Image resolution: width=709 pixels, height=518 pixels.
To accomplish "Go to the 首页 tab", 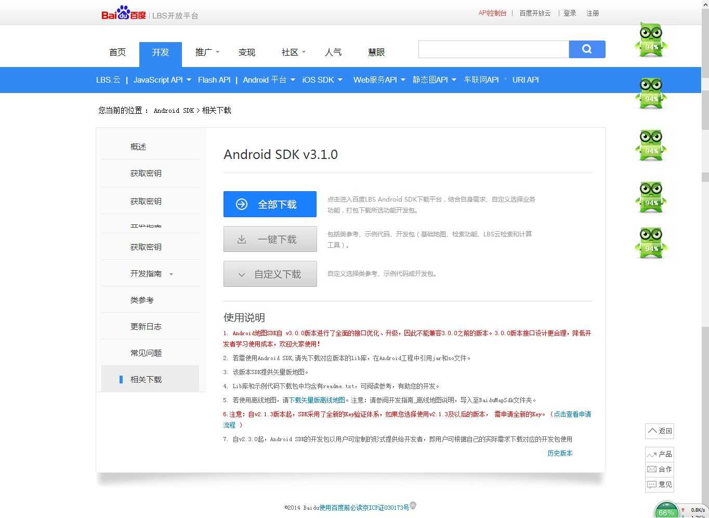I will 117,52.
